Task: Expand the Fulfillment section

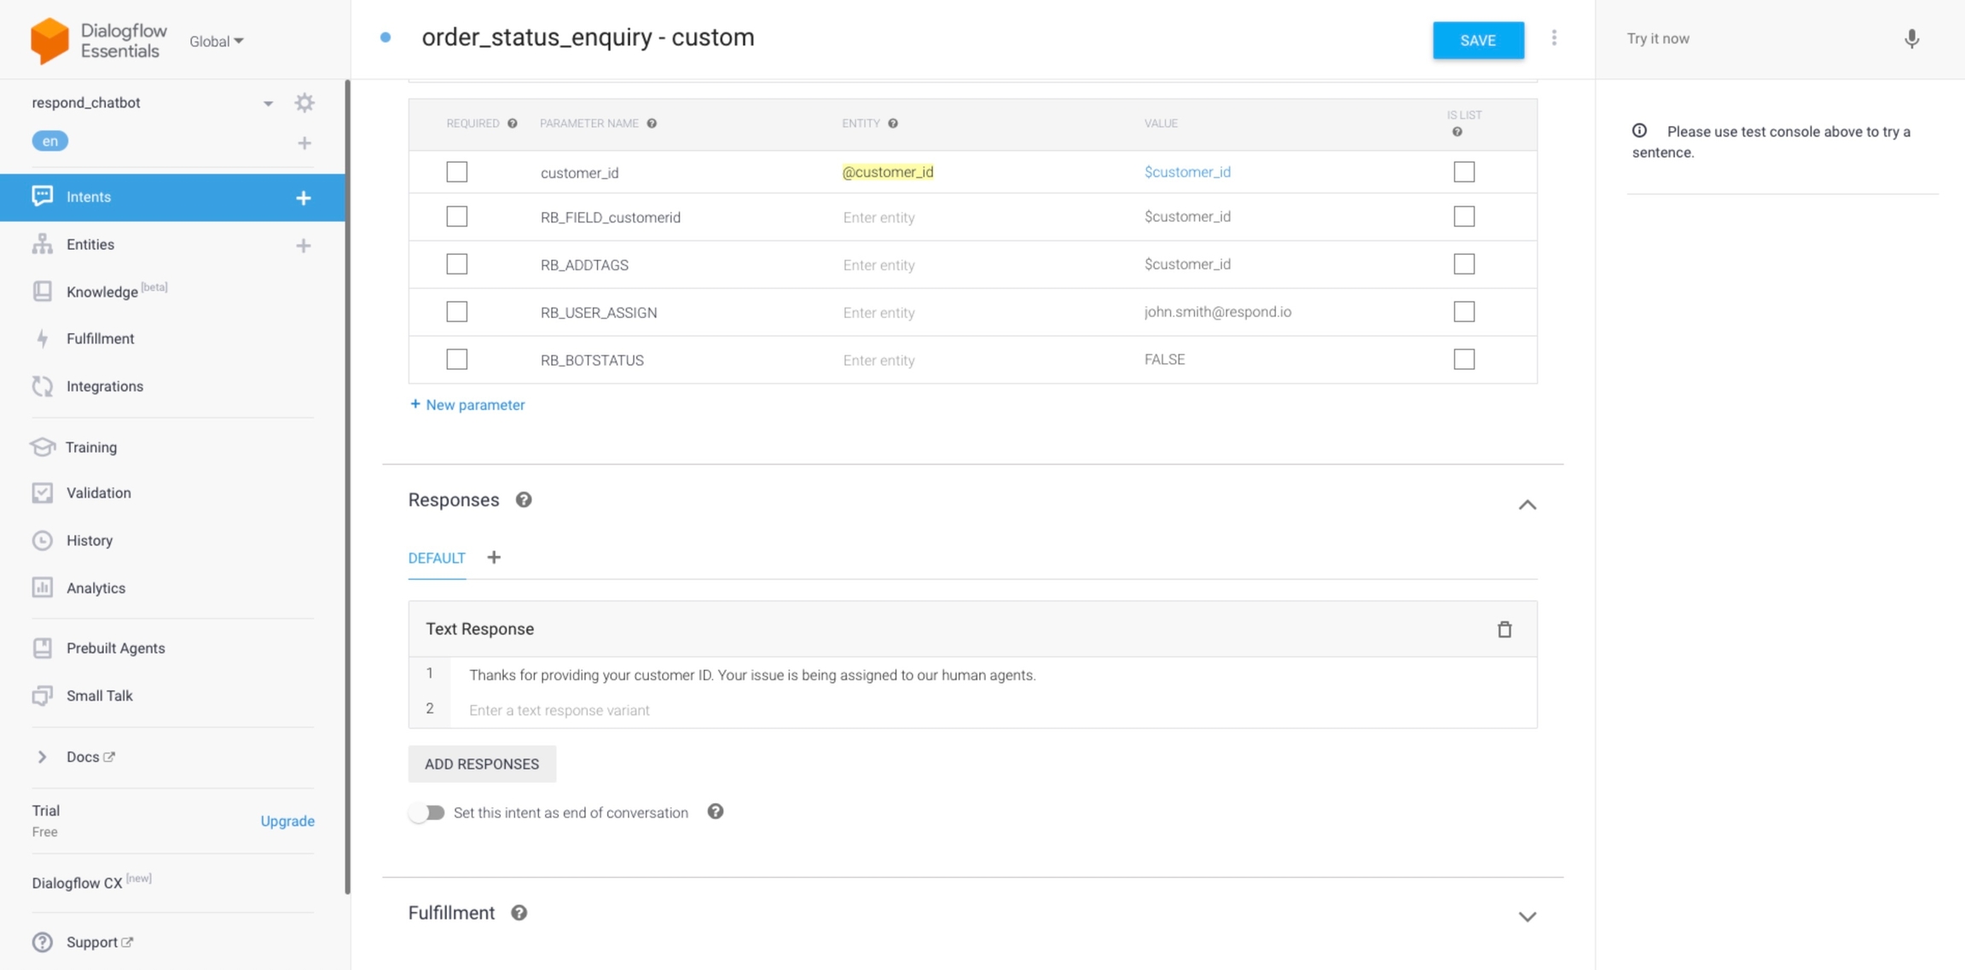Action: pyautogui.click(x=1527, y=916)
